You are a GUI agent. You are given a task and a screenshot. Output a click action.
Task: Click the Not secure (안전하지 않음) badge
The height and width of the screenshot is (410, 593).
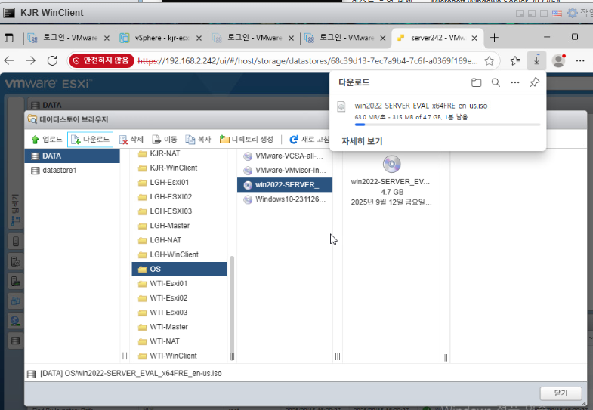(x=101, y=60)
